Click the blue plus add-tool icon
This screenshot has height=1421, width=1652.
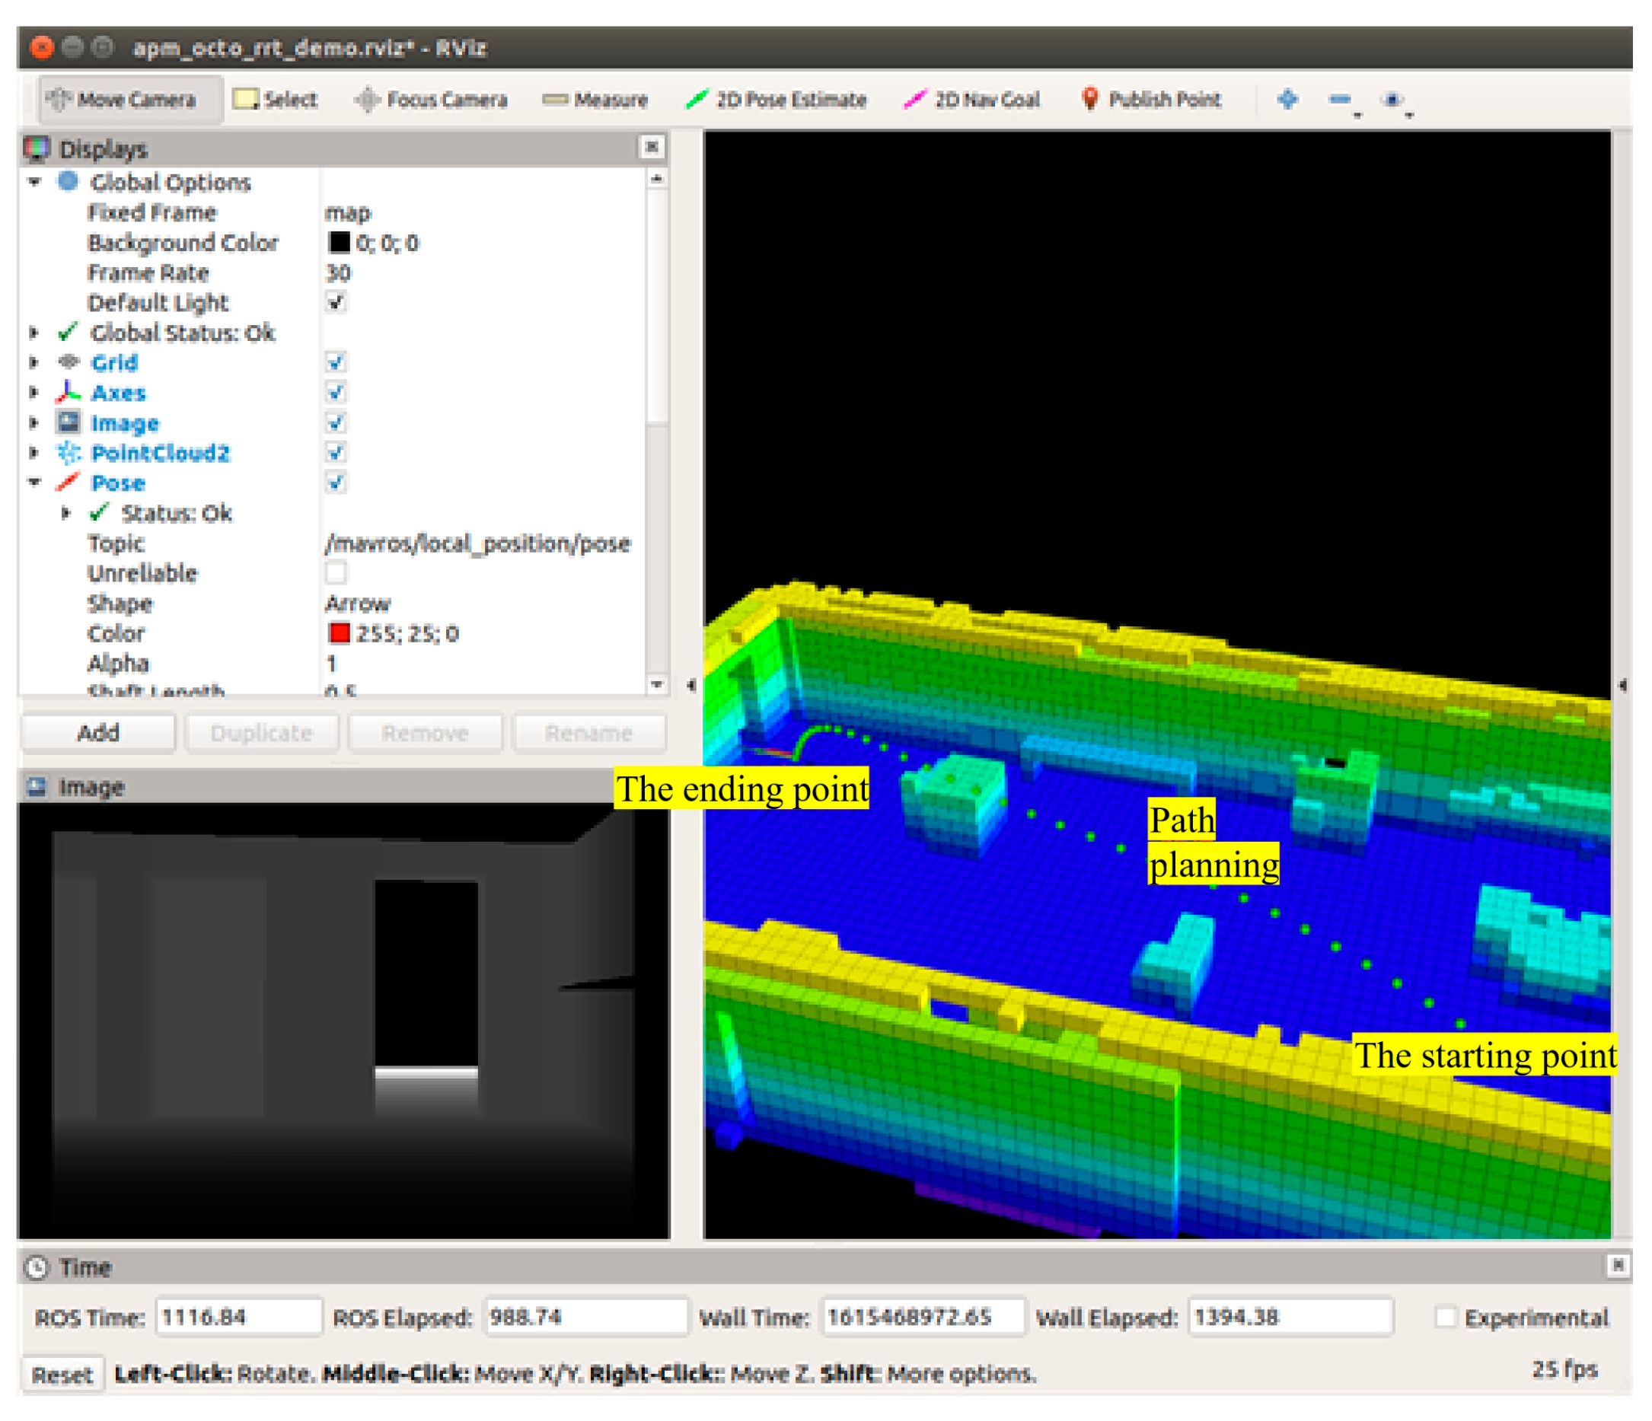[1287, 100]
